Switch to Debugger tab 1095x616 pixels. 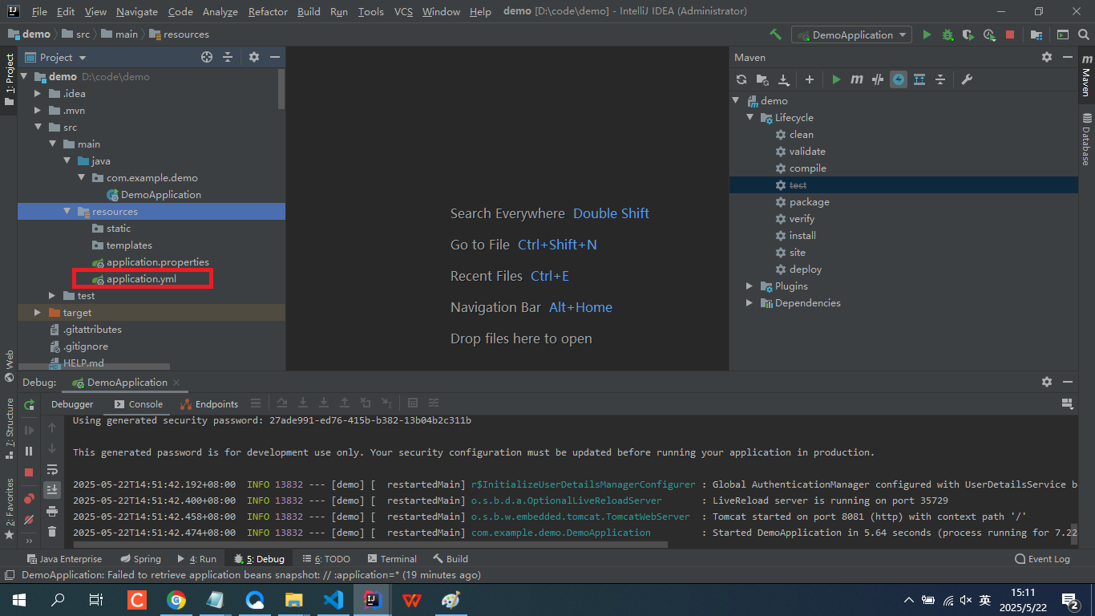click(72, 404)
